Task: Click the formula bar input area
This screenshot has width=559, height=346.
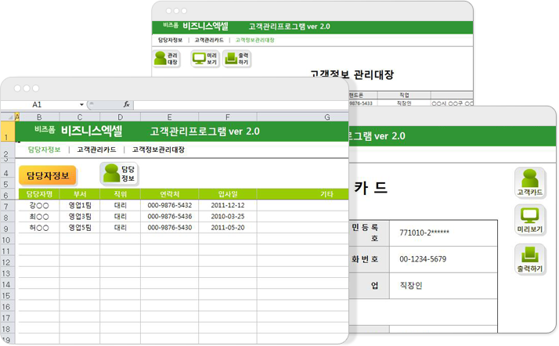Action: coord(240,104)
